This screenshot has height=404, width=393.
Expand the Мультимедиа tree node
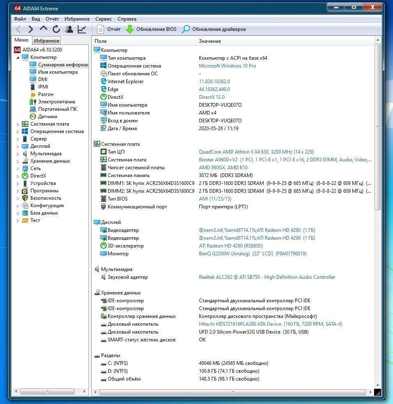[18, 154]
